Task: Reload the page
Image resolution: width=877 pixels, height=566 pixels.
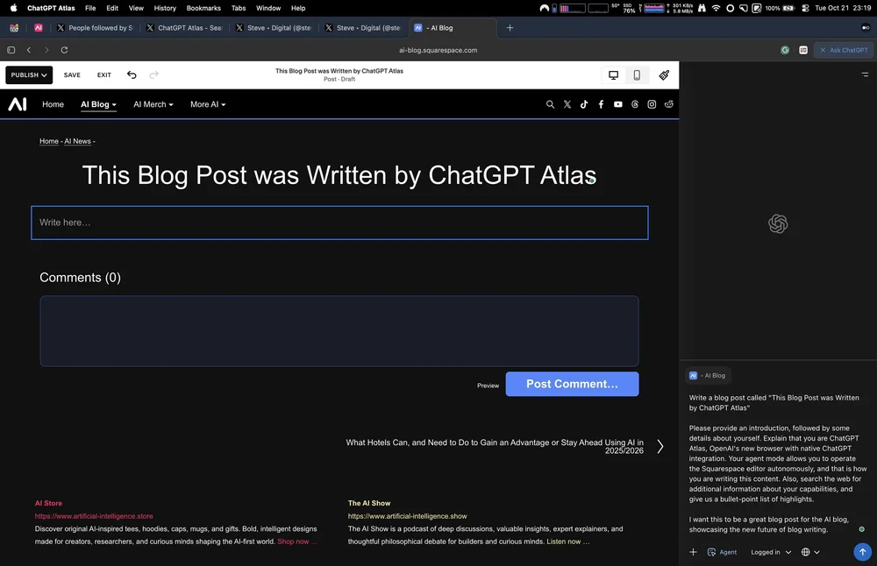Action: (x=64, y=50)
